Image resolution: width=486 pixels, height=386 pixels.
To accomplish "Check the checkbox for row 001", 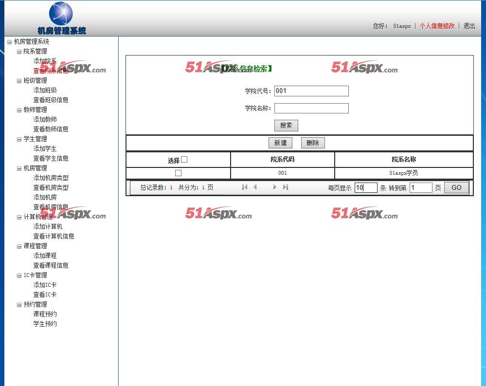I will [x=178, y=173].
